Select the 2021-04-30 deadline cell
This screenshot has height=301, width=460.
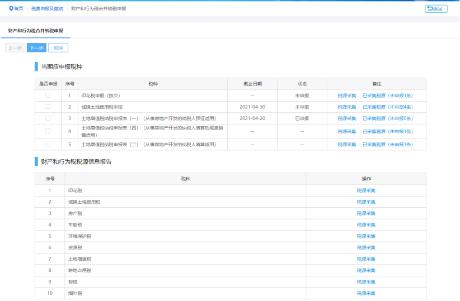[x=252, y=107]
